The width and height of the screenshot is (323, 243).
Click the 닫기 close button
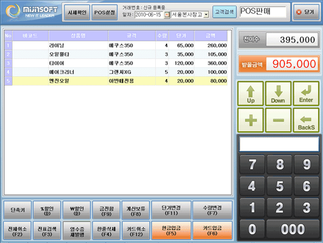pyautogui.click(x=306, y=12)
